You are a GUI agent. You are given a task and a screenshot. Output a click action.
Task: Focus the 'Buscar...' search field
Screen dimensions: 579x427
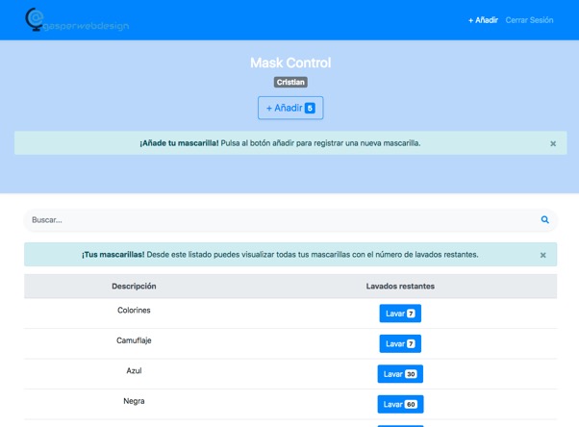279,220
